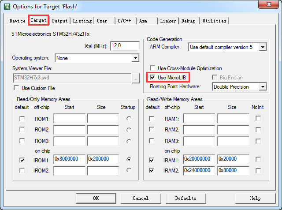This screenshot has height=210, width=282.
Task: Reset settings with Defaults button
Action: (x=186, y=198)
